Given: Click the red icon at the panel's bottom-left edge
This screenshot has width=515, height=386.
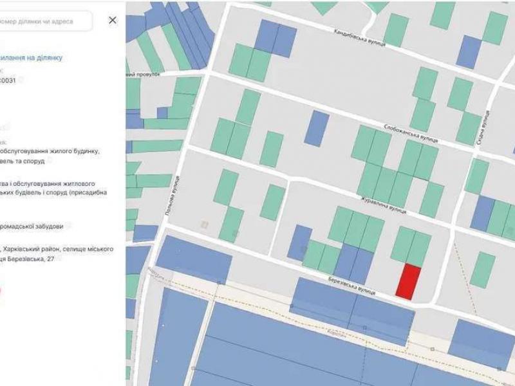Looking at the screenshot, I should coord(1,290).
